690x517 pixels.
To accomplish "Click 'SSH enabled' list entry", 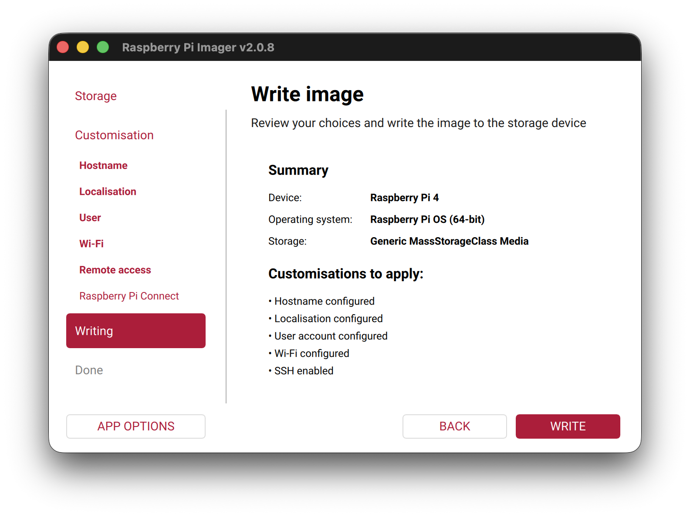I will coord(301,371).
